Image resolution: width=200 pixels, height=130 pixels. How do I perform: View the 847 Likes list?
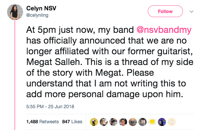pyautogui.click(x=72, y=122)
